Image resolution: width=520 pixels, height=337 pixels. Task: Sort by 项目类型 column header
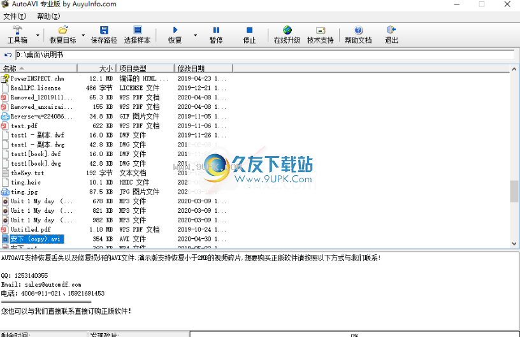[145, 68]
